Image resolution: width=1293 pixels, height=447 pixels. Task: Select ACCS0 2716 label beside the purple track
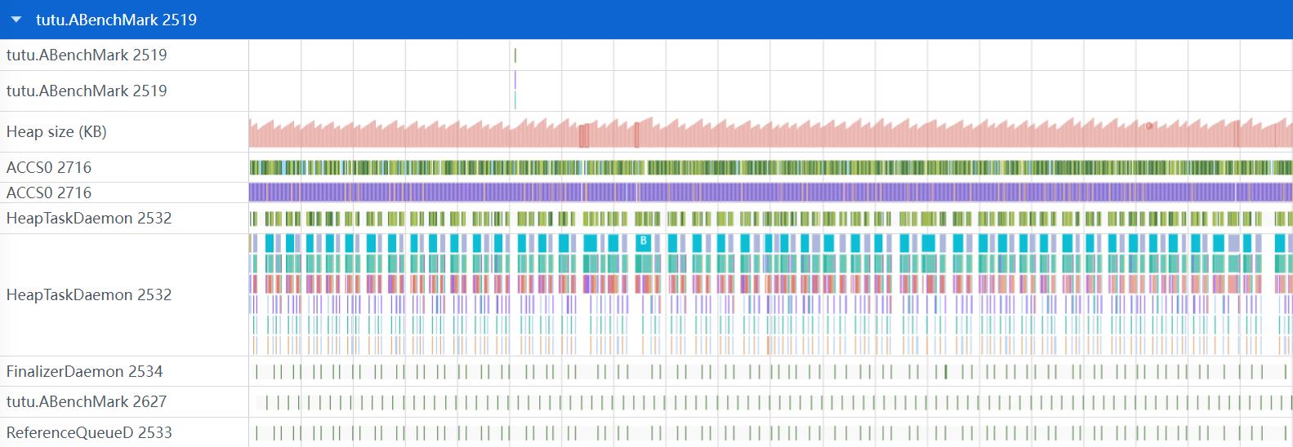[49, 193]
